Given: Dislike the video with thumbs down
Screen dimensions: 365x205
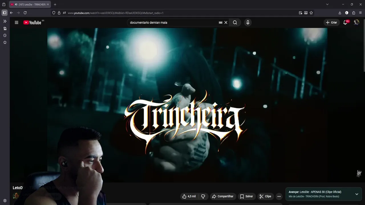Looking at the screenshot, I should [x=203, y=196].
